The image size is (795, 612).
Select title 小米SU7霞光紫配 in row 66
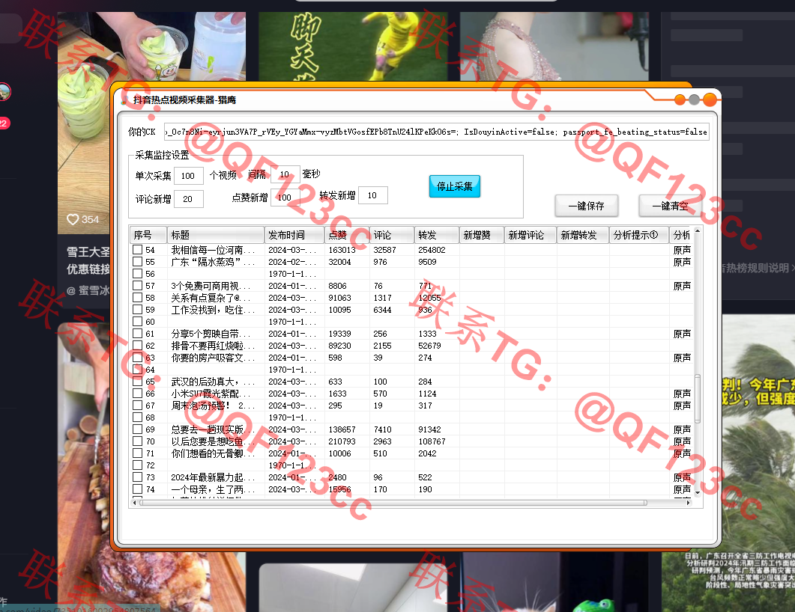point(211,394)
